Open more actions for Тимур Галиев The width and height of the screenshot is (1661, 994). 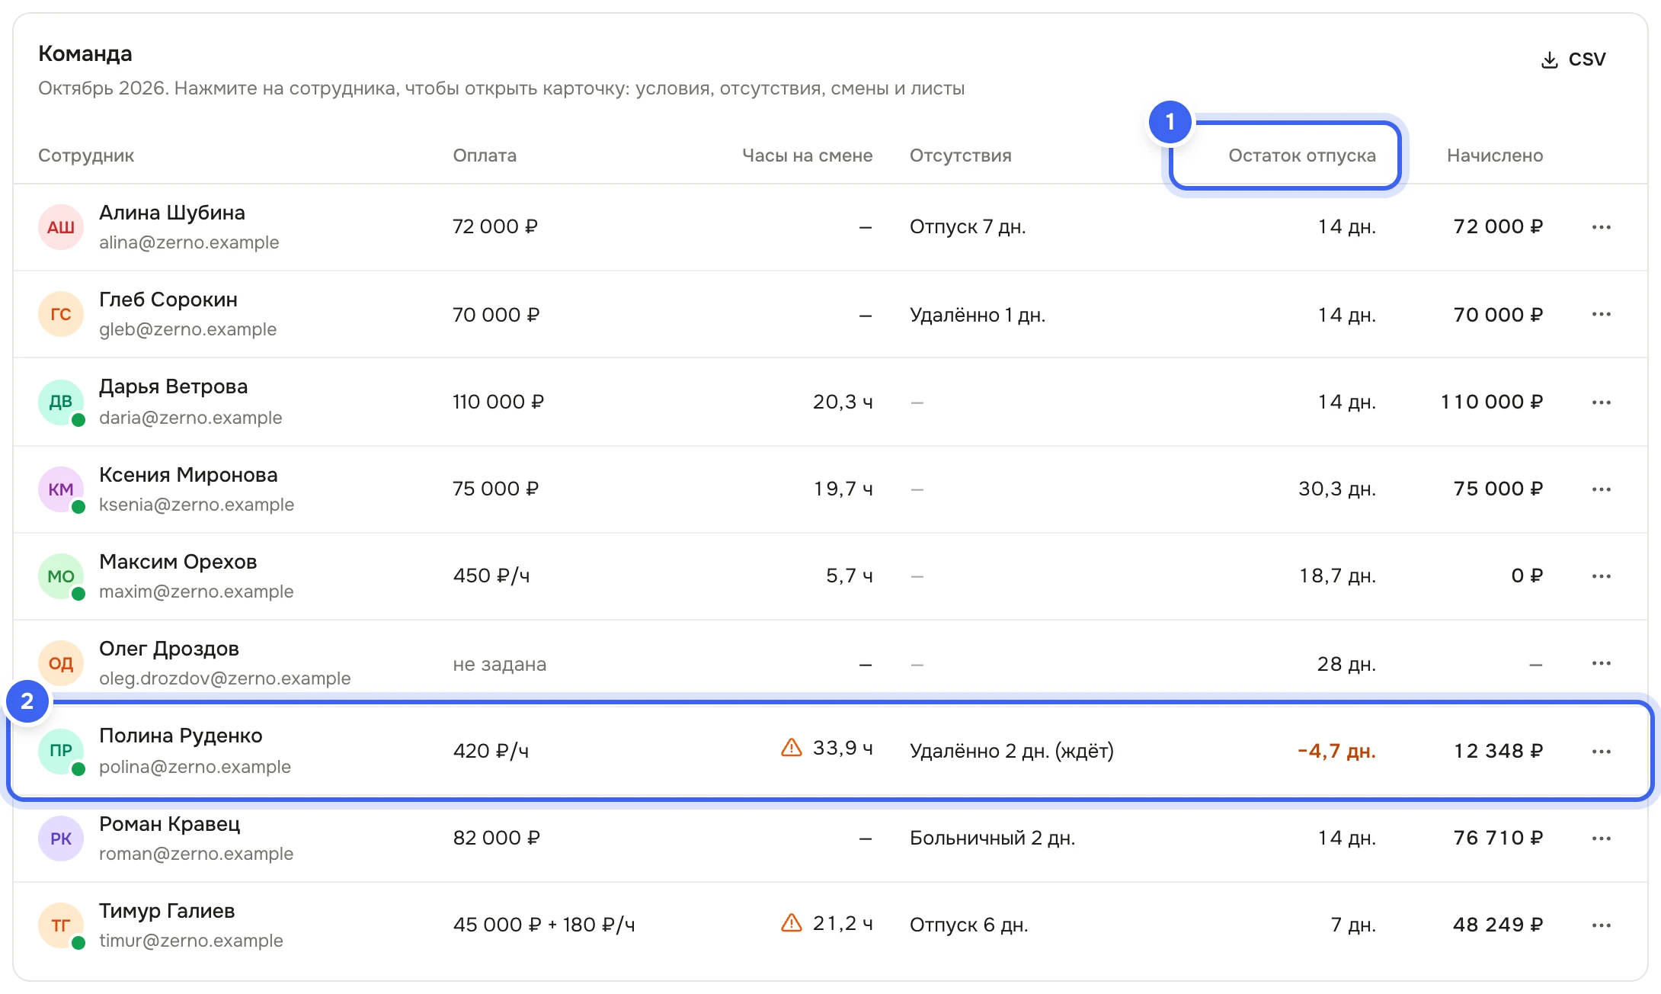[x=1601, y=925]
